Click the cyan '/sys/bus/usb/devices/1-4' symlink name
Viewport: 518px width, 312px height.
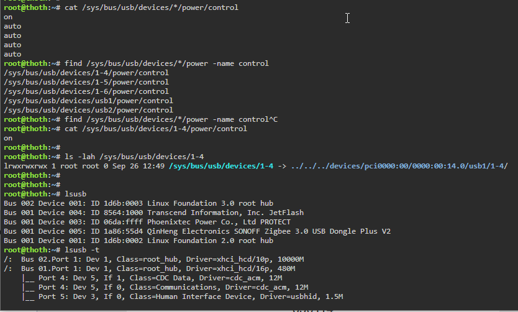(x=221, y=166)
